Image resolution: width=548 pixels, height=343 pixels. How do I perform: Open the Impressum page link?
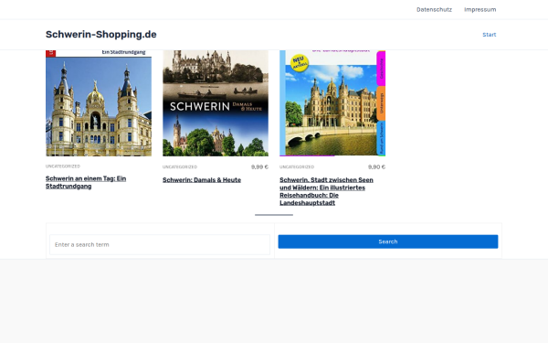[x=479, y=10]
